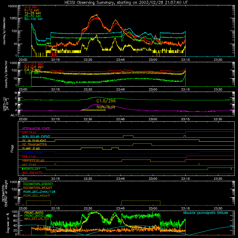Click the 12-25 keV legend entry
The image size is (238, 238).
click(32, 13)
